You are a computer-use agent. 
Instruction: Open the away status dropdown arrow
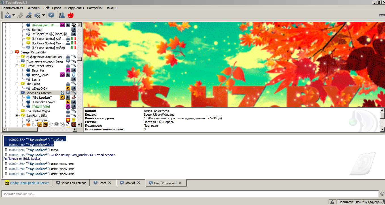pos(14,15)
